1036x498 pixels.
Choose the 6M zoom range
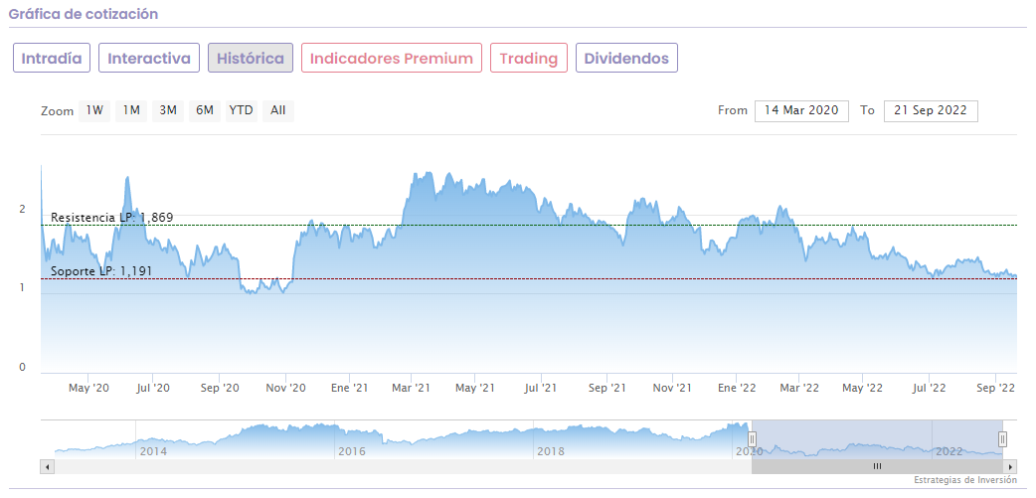pos(205,110)
